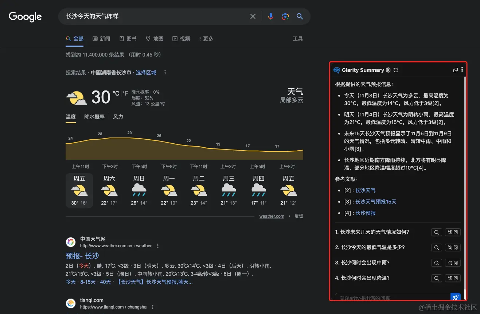Open the 40天 forecast sublink

click(105, 282)
